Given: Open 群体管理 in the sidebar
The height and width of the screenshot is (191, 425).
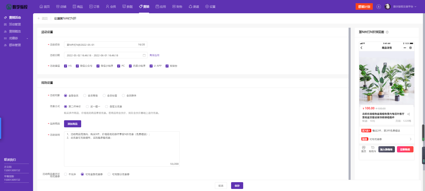Looking at the screenshot, I should pyautogui.click(x=15, y=45).
